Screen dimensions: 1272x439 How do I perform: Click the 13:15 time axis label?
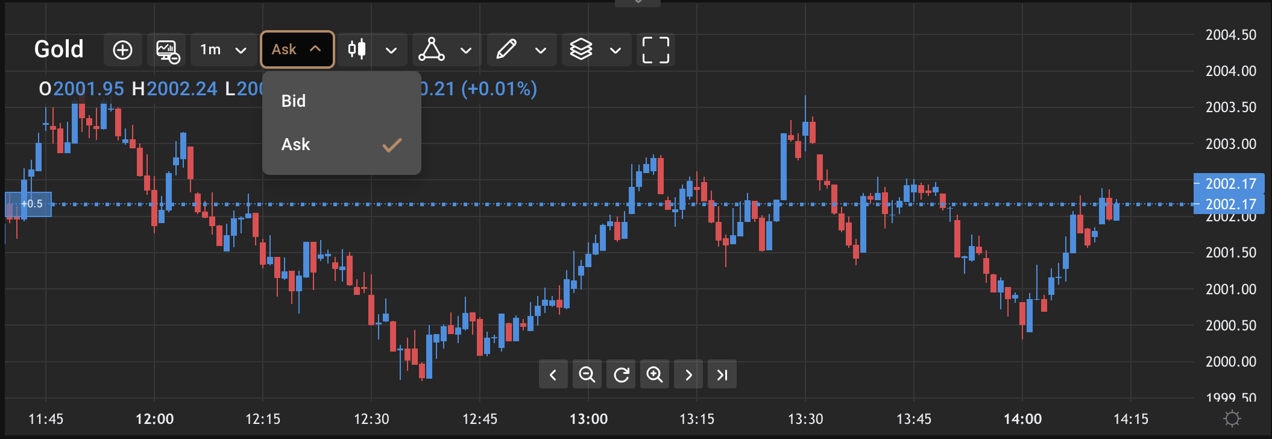(x=697, y=419)
